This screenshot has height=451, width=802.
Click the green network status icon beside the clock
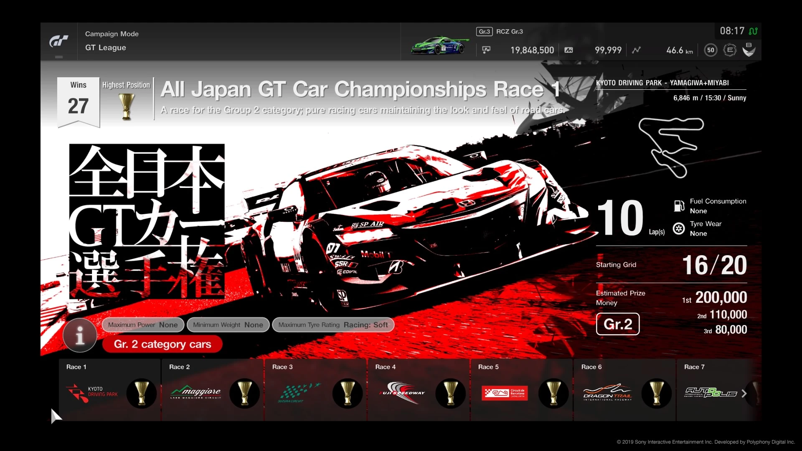[x=754, y=30]
